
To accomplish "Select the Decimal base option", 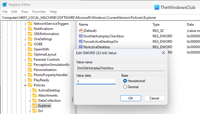I will point(125,87).
